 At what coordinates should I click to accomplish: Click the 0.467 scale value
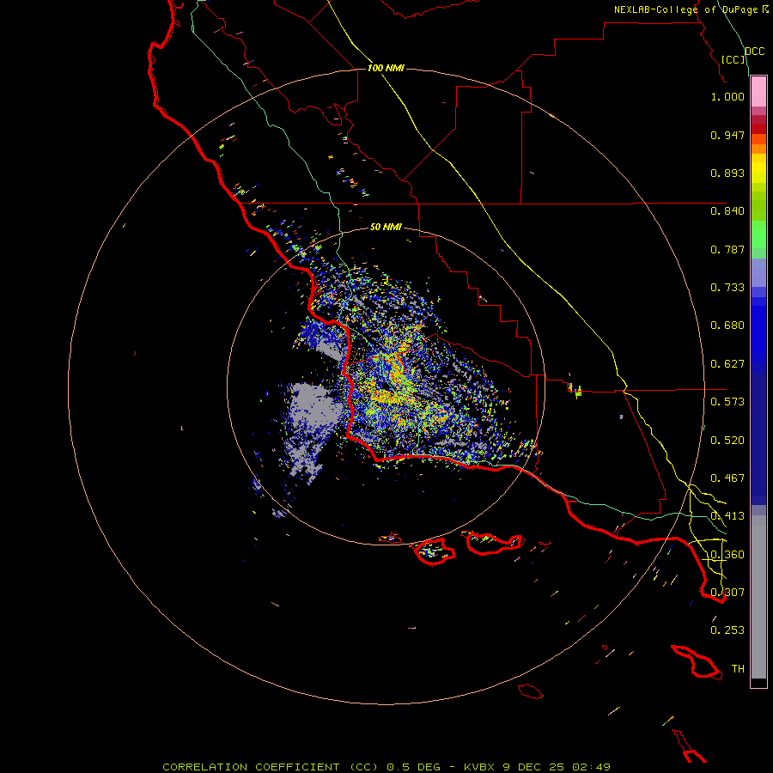[727, 478]
